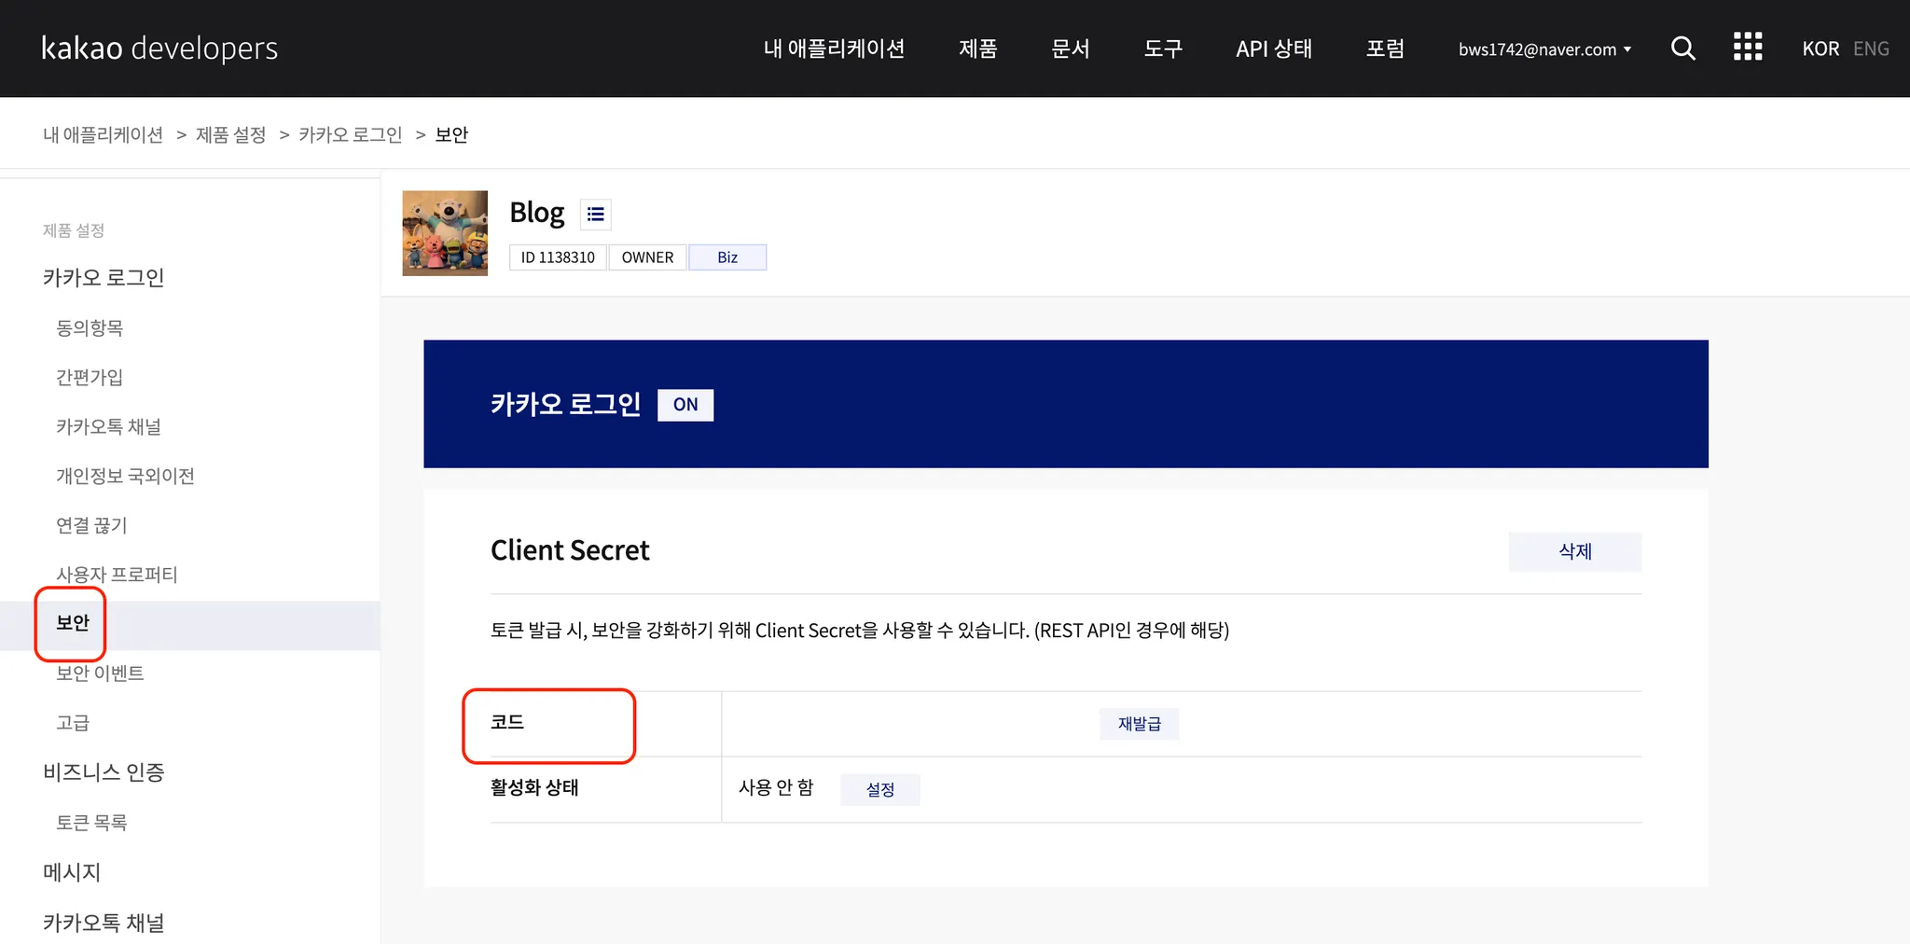Image resolution: width=1910 pixels, height=944 pixels.
Task: Open the 문서 menu
Action: click(1071, 49)
